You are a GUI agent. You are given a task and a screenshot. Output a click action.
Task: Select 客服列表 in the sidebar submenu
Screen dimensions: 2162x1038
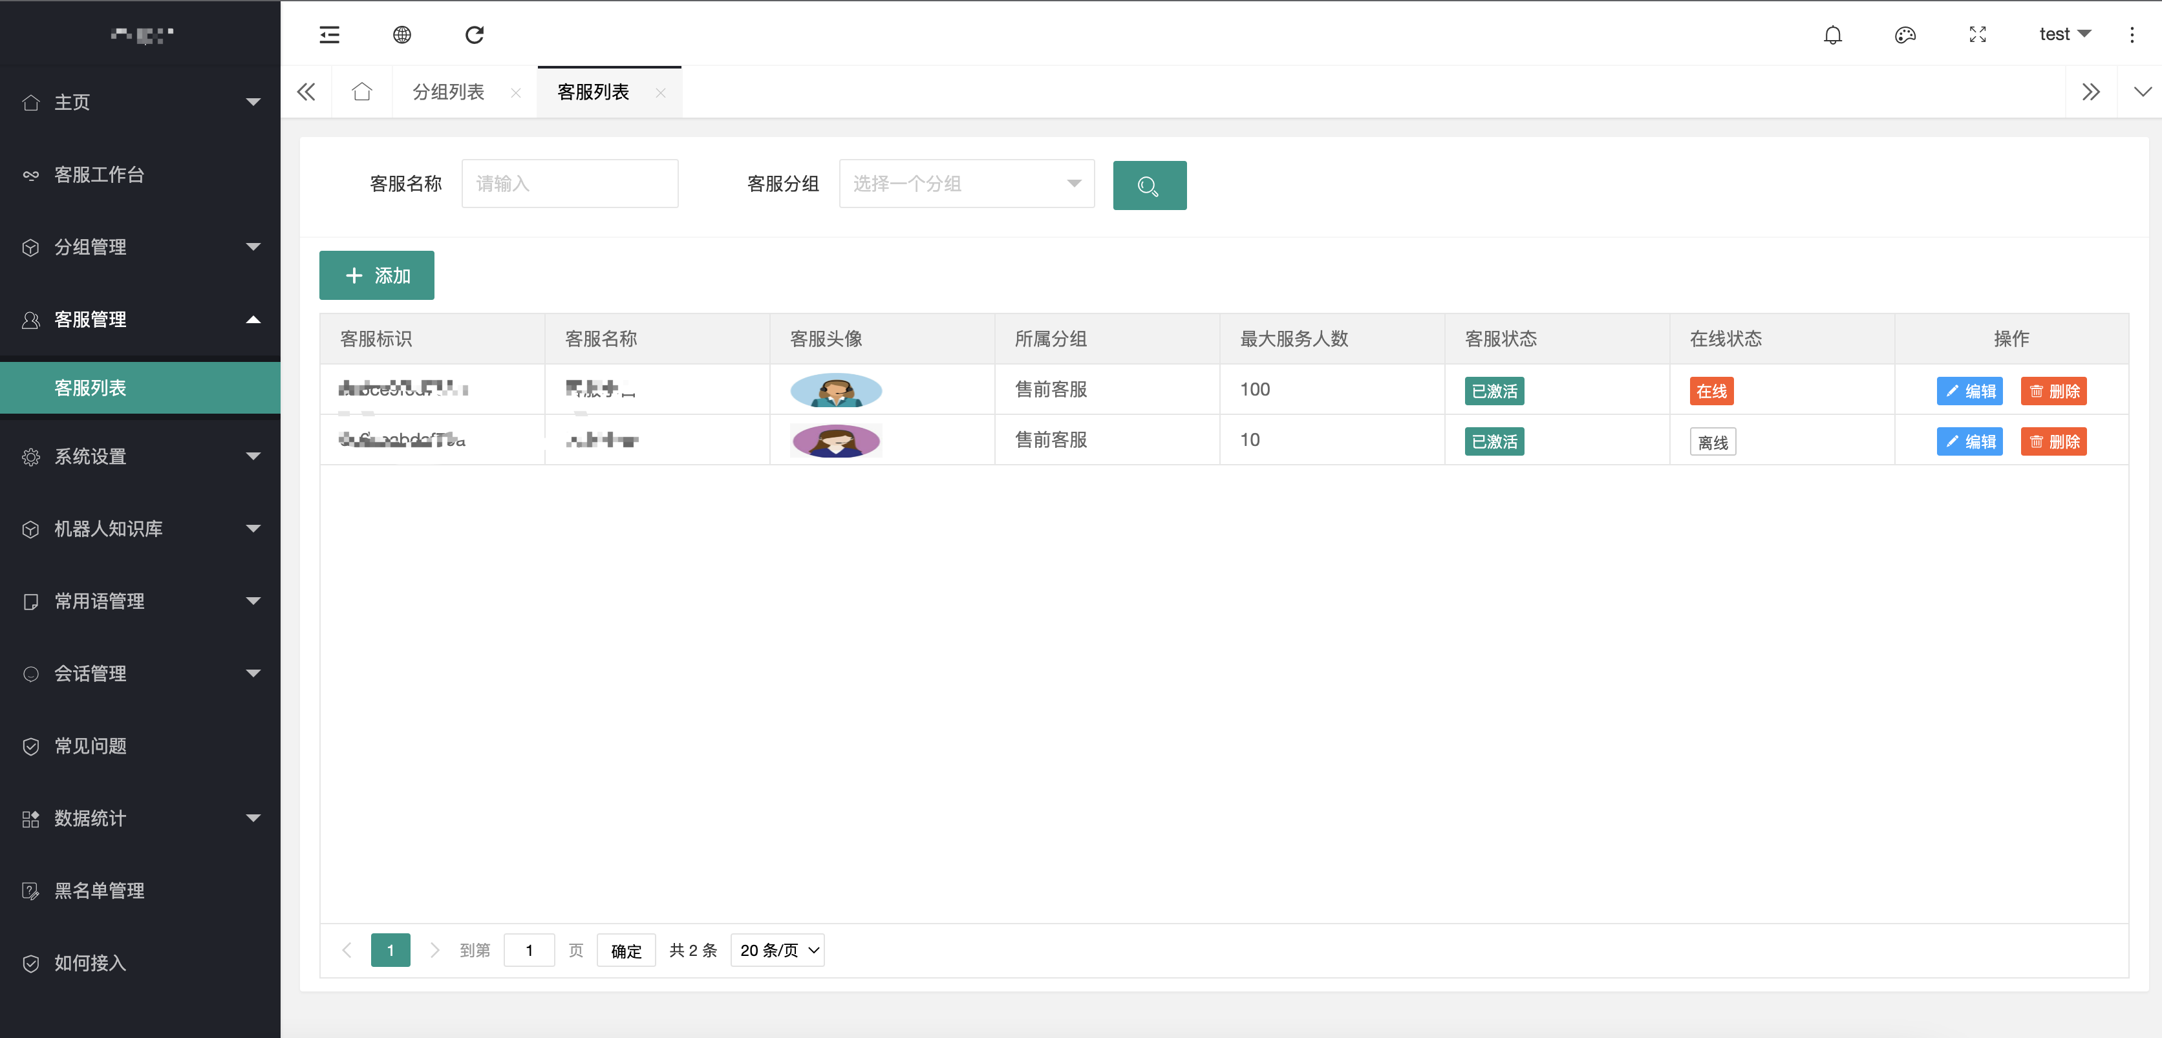[140, 388]
